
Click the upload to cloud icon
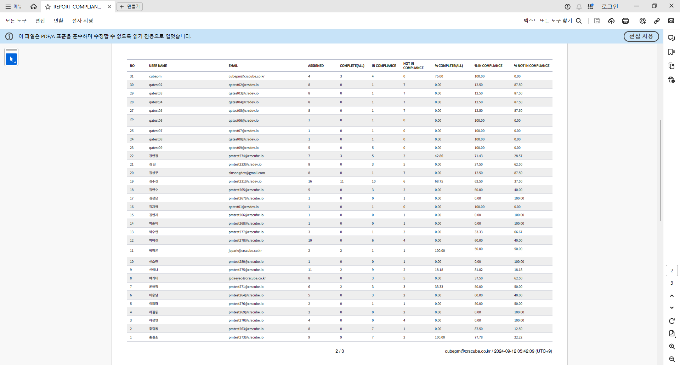[611, 21]
